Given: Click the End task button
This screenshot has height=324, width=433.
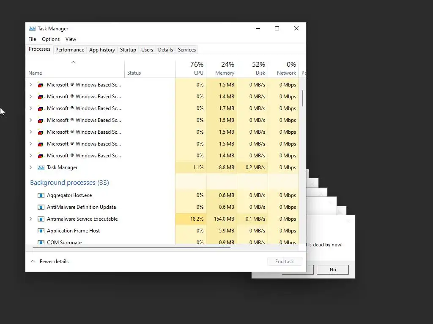Looking at the screenshot, I should (285, 262).
